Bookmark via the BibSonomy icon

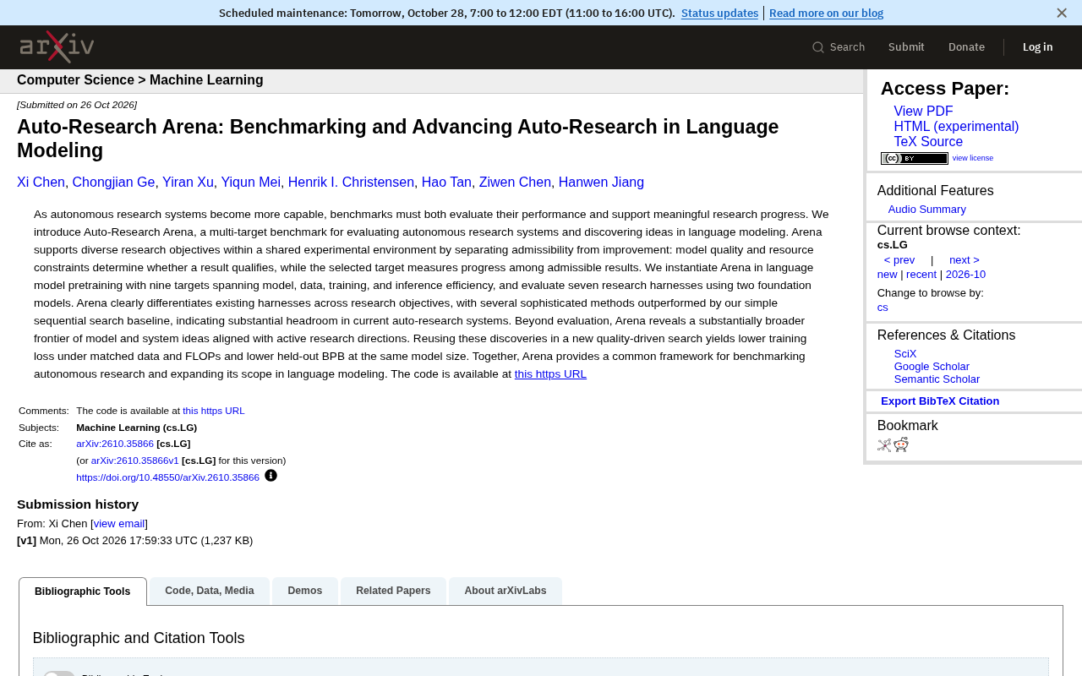click(x=884, y=445)
